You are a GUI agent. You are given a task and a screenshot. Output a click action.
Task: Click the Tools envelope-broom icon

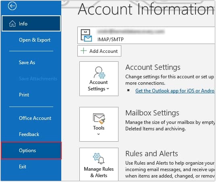point(99,119)
